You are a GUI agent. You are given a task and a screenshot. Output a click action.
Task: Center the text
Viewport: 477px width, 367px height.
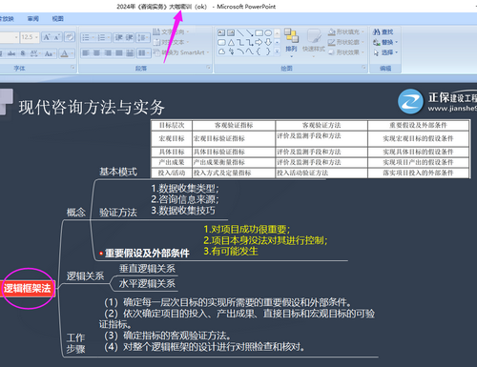[96, 52]
